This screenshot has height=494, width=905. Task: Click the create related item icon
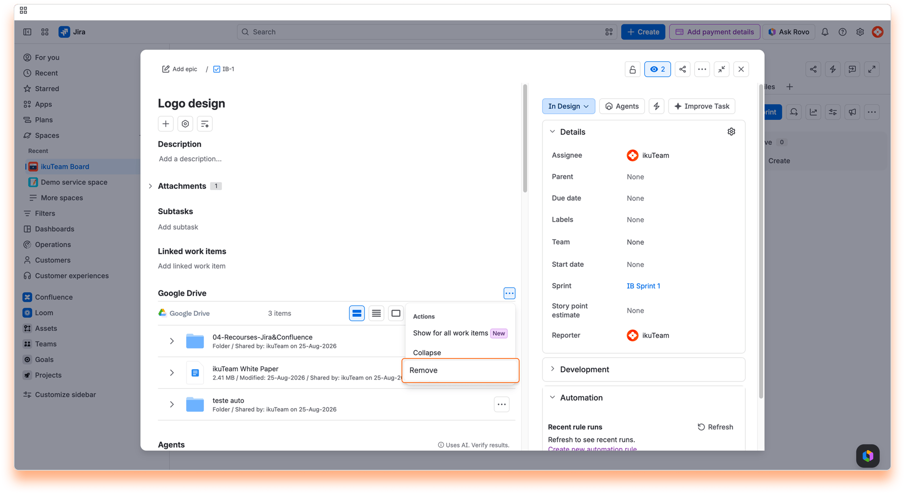tap(205, 124)
